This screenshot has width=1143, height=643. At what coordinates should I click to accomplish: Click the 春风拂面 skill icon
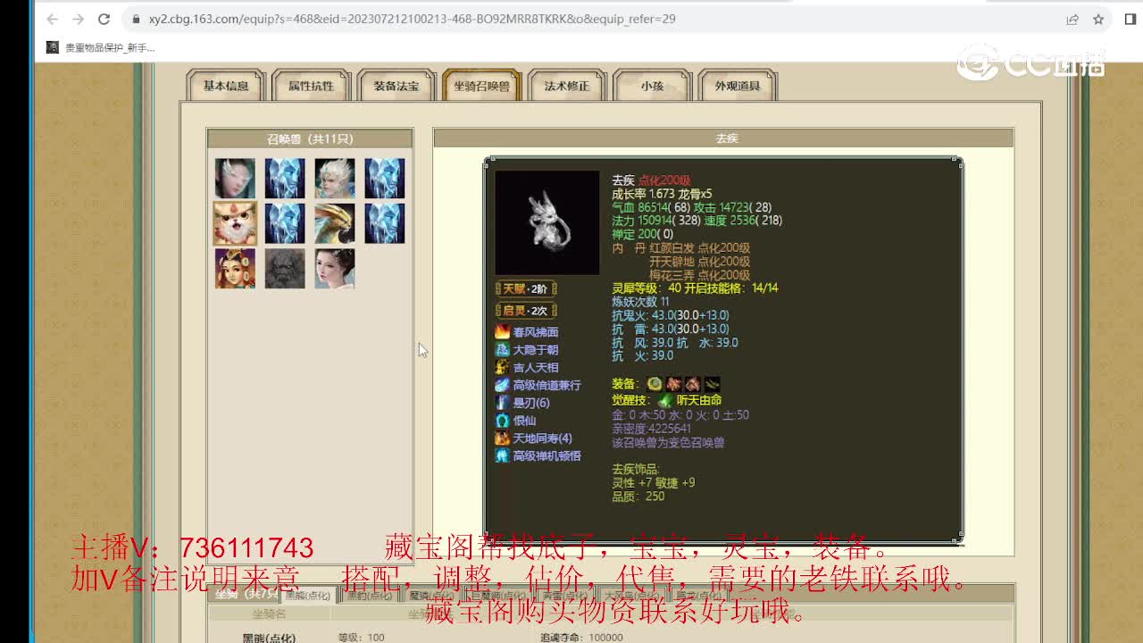[x=502, y=331]
